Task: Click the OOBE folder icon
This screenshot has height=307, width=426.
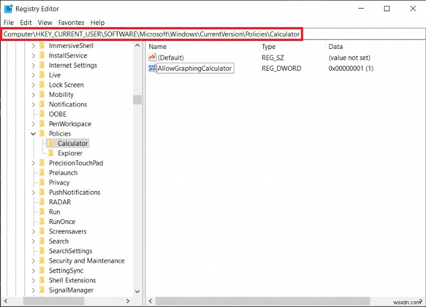Action: (x=42, y=114)
